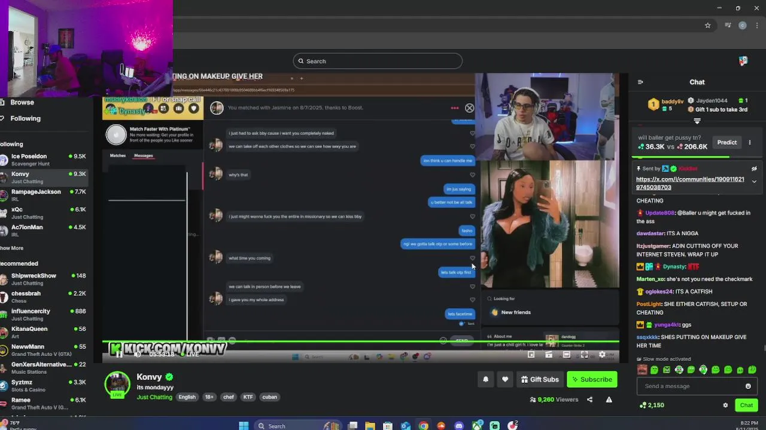Viewport: 766px width, 430px height.
Task: Report stream warning icon
Action: click(x=609, y=400)
